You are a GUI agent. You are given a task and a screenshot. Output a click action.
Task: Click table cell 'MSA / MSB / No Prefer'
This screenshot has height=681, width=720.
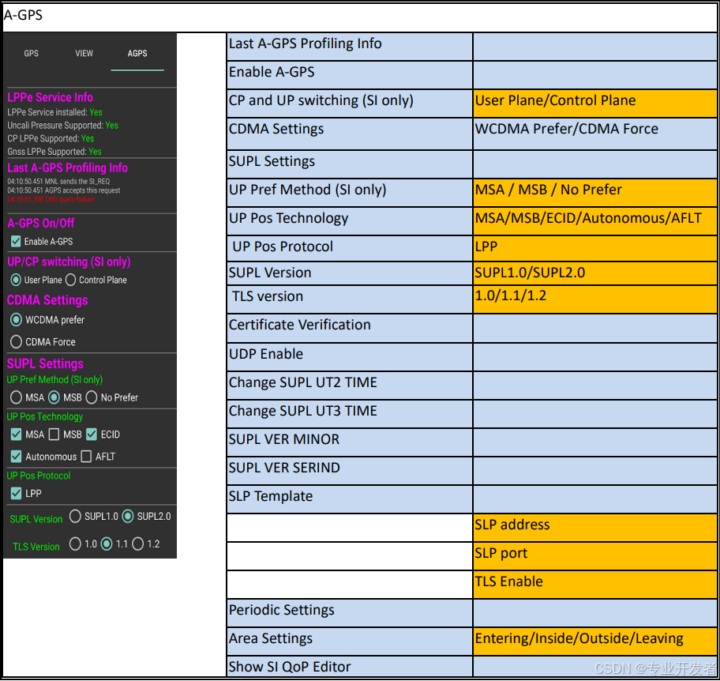(x=595, y=193)
